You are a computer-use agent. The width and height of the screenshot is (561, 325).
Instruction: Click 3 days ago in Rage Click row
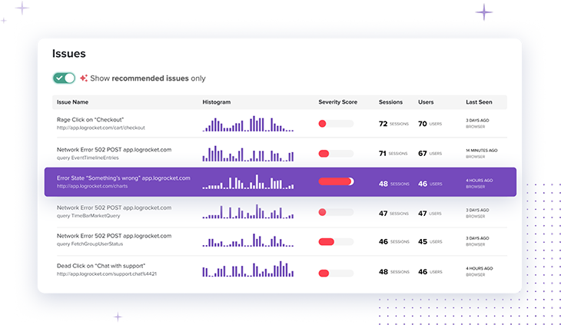pyautogui.click(x=477, y=121)
